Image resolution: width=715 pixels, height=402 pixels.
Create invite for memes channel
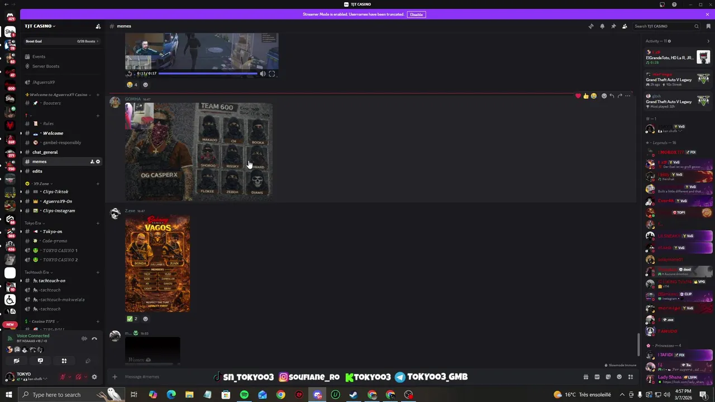(92, 162)
